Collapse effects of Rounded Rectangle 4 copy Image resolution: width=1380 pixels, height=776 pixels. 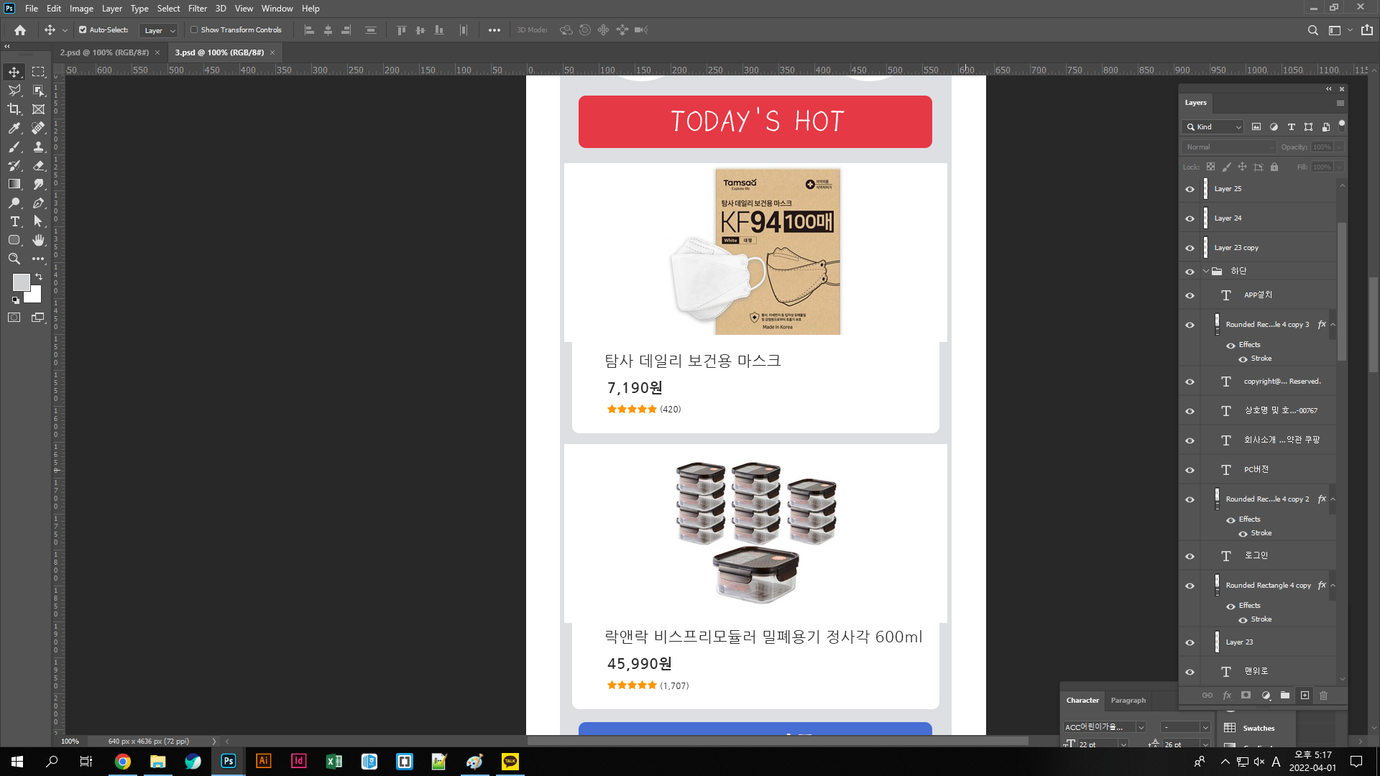tap(1333, 586)
